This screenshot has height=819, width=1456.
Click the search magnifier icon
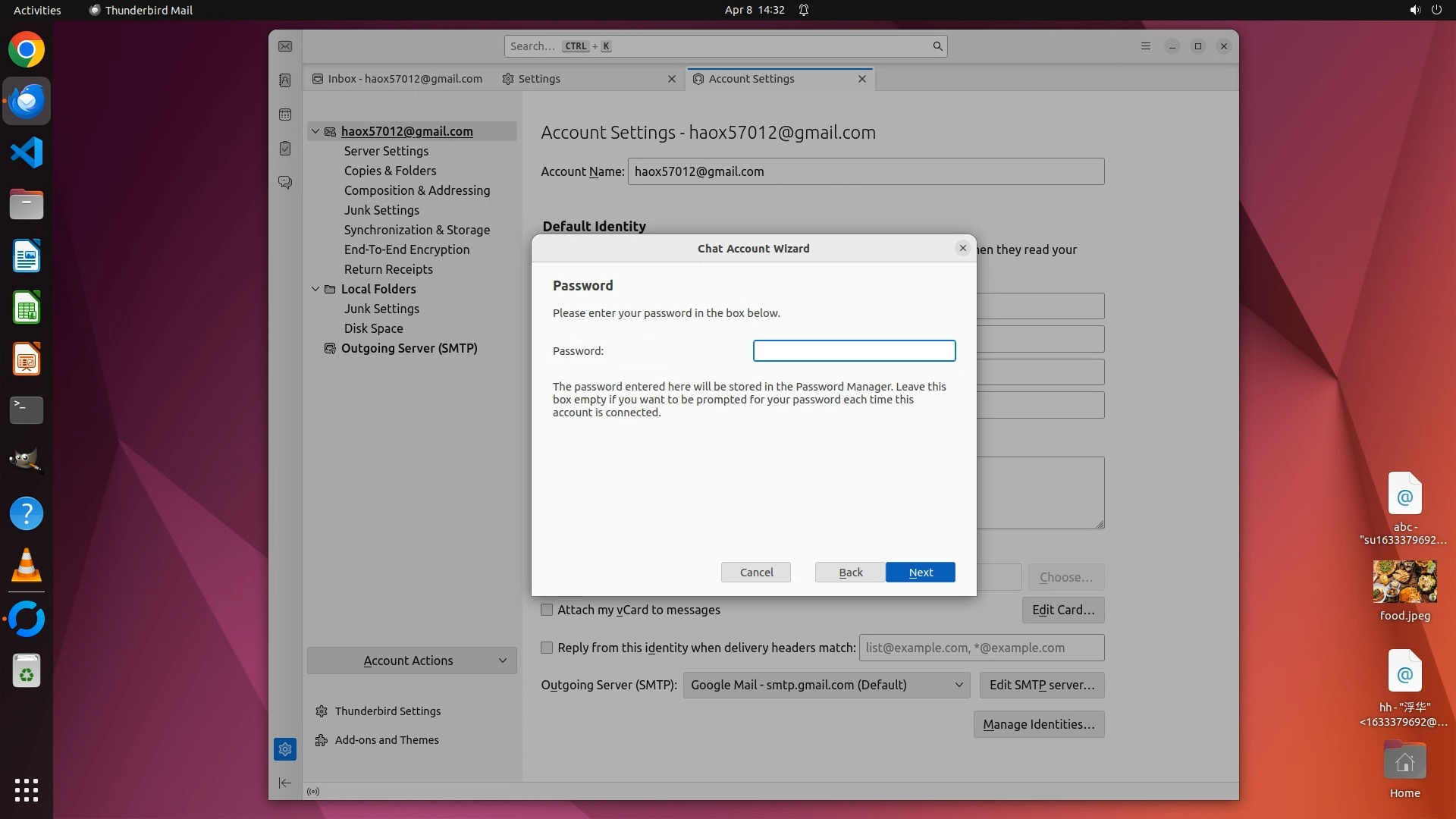click(937, 46)
